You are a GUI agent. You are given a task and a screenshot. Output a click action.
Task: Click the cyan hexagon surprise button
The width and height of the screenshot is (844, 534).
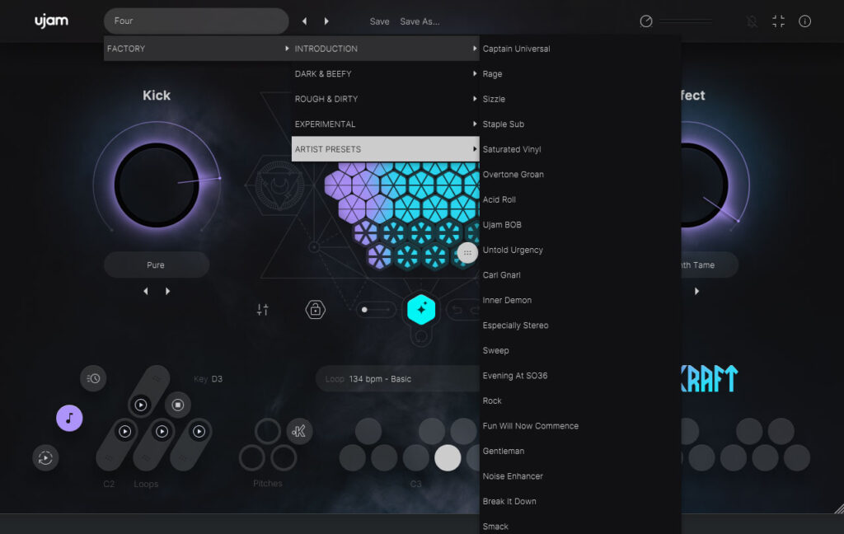point(421,310)
